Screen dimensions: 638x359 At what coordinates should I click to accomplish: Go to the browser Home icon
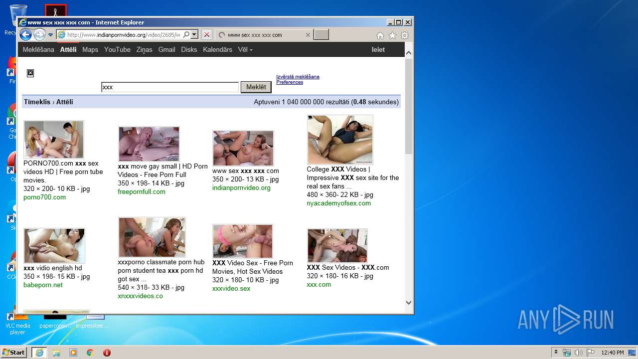(x=380, y=35)
